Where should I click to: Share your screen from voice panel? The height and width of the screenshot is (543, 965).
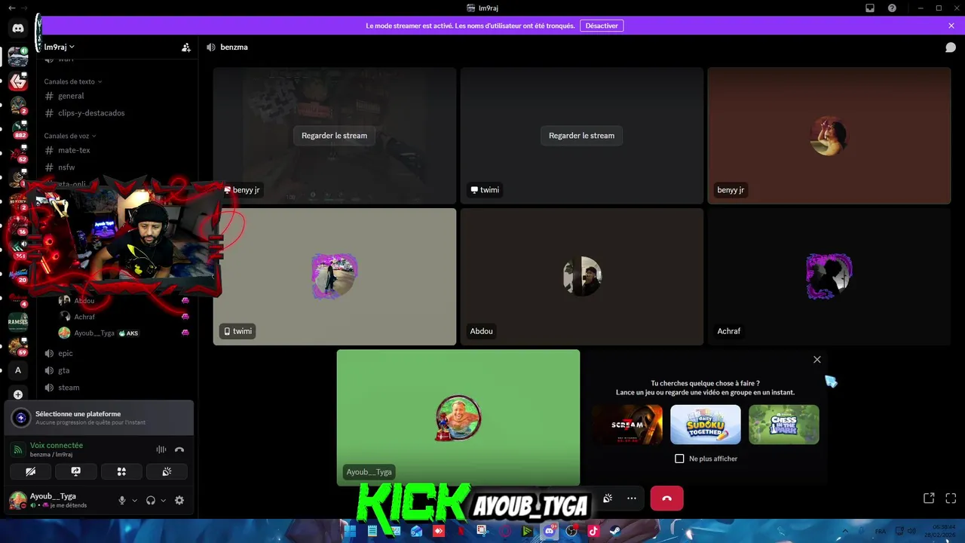76,471
